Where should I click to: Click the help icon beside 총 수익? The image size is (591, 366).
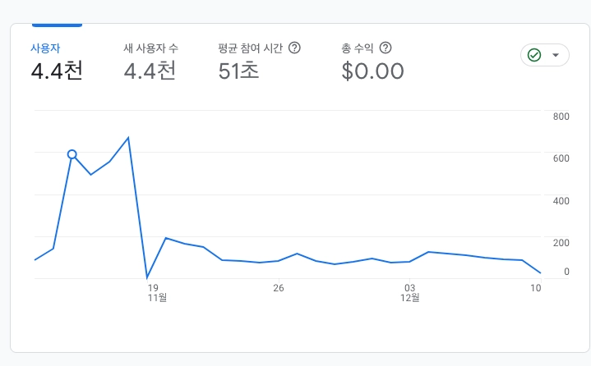[x=386, y=48]
